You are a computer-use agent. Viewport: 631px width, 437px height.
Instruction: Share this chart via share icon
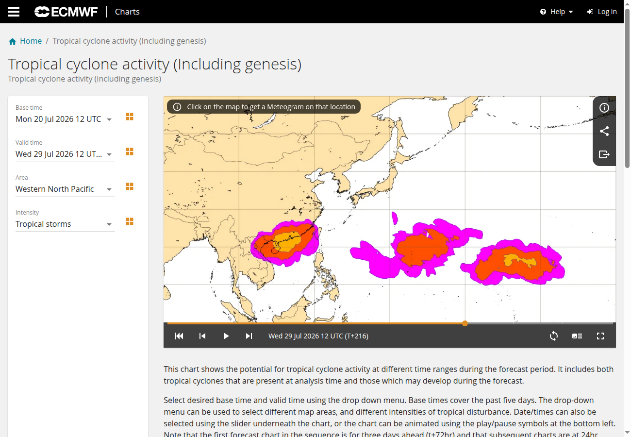(604, 131)
